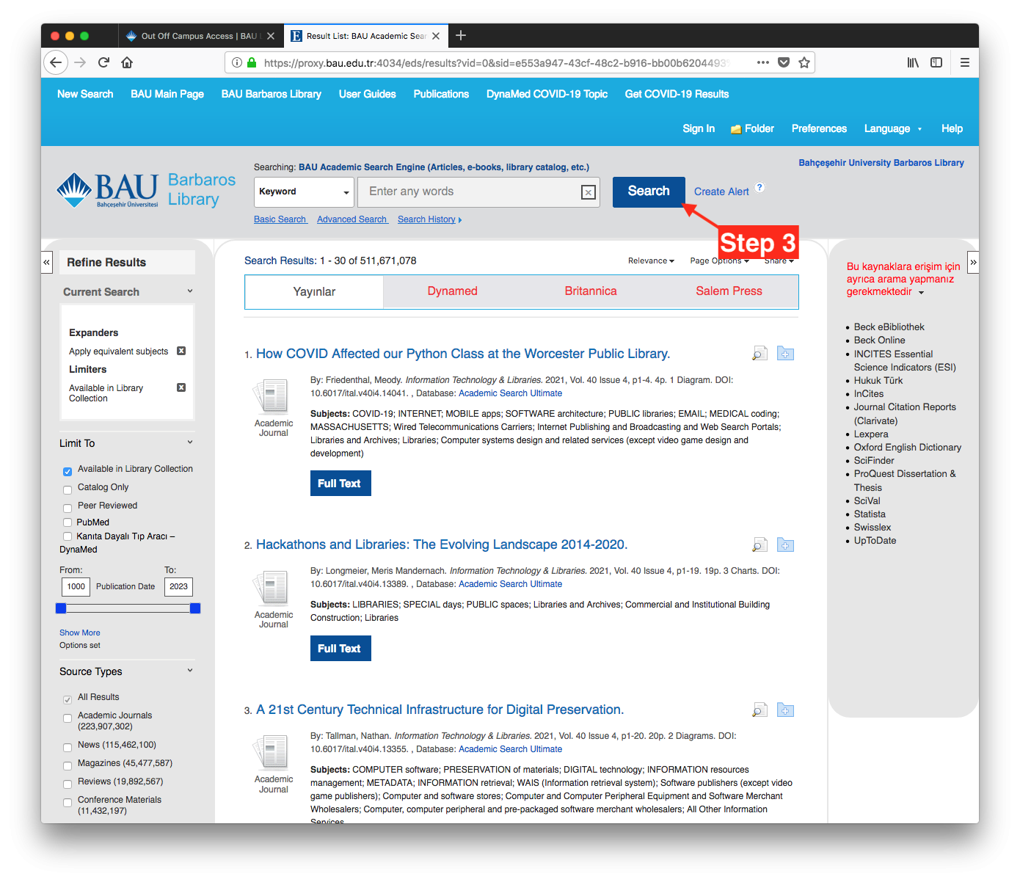Click the browser back arrow button
The height and width of the screenshot is (882, 1020).
56,62
